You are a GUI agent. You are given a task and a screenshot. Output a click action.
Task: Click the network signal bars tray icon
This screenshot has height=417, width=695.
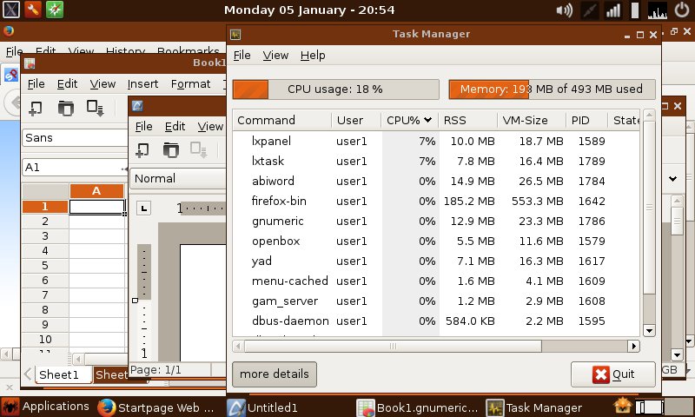click(x=613, y=10)
